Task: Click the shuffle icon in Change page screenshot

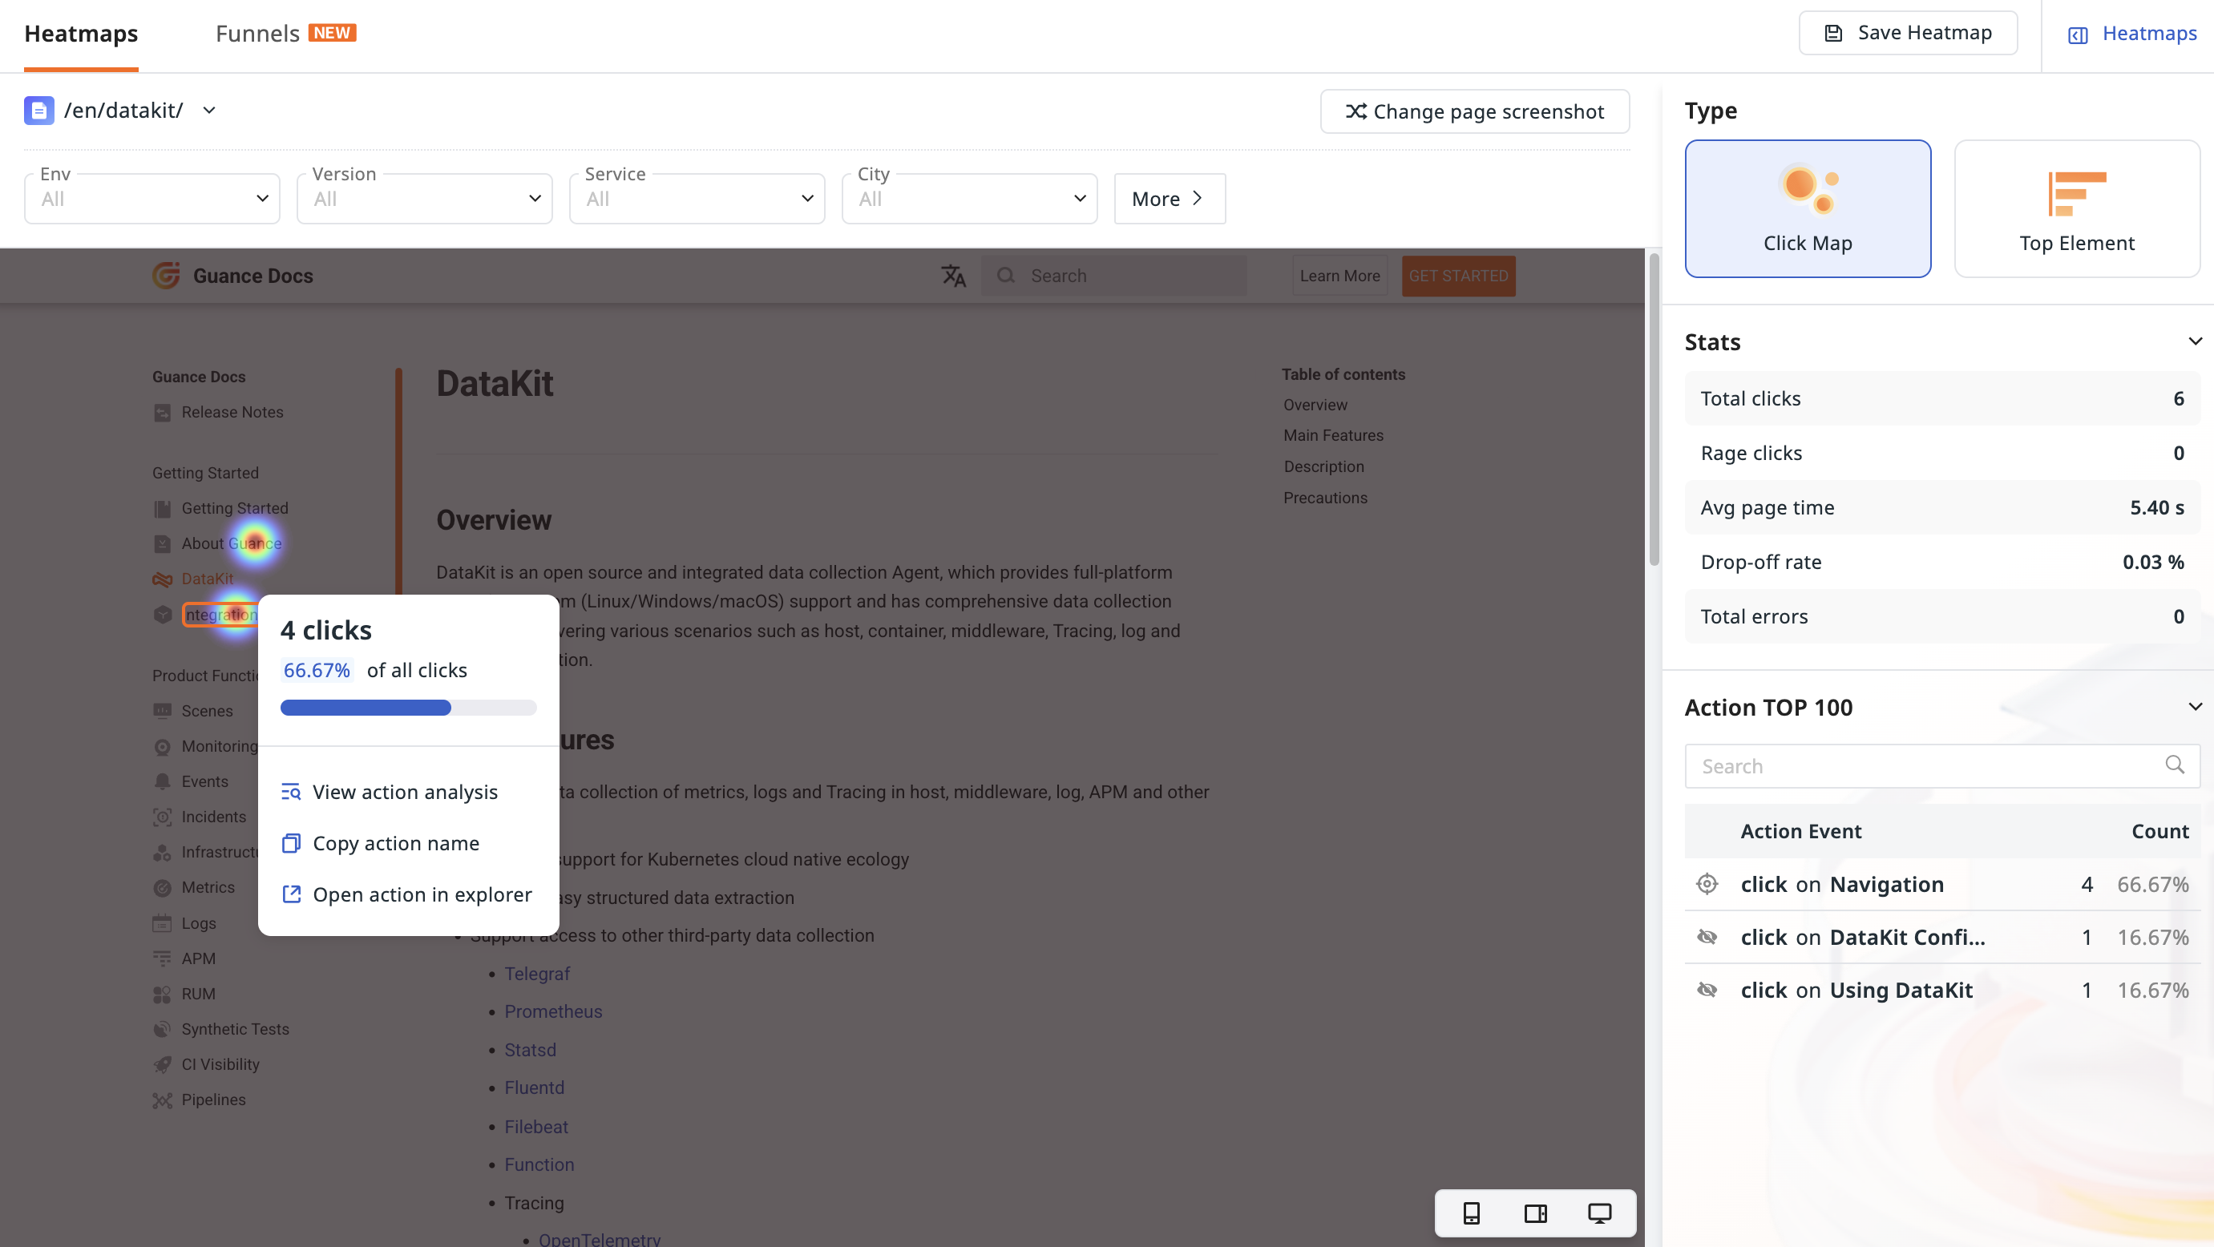Action: [x=1355, y=111]
